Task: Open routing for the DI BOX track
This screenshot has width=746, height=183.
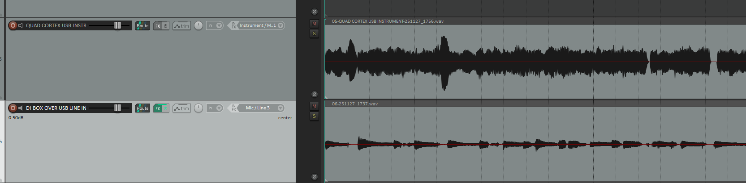Action: pos(142,108)
